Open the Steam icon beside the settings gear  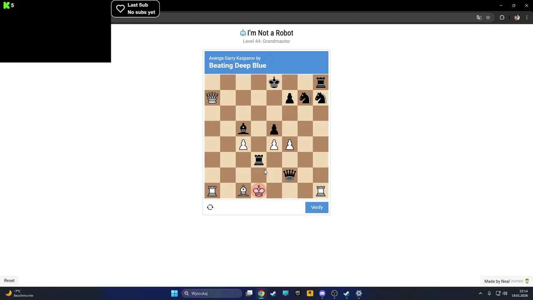click(x=346, y=293)
